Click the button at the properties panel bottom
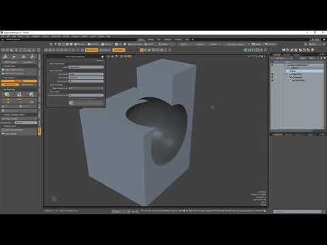The height and width of the screenshot is (245, 327). (x=86, y=103)
